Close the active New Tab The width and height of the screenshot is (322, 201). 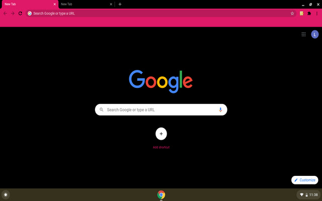(55, 4)
